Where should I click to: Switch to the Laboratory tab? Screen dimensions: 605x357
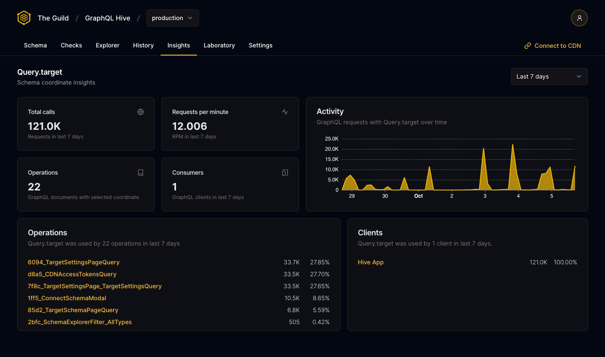219,45
